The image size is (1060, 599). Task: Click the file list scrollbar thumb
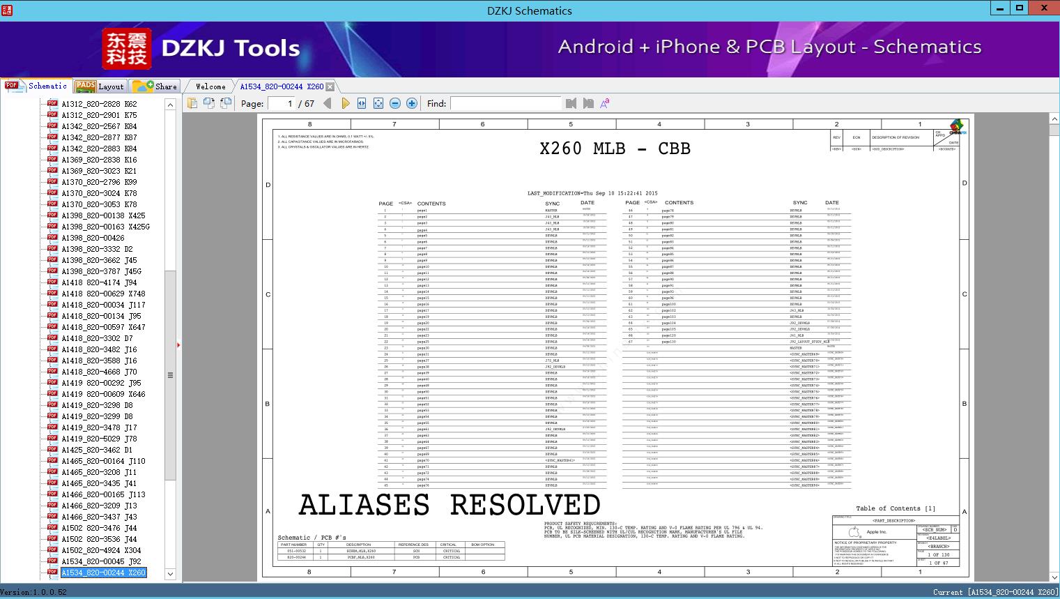pos(170,374)
